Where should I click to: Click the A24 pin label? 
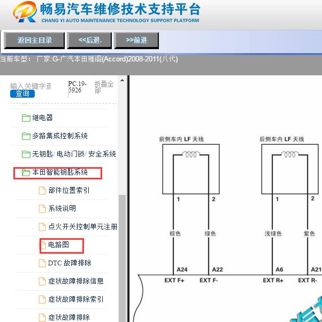tap(182, 270)
